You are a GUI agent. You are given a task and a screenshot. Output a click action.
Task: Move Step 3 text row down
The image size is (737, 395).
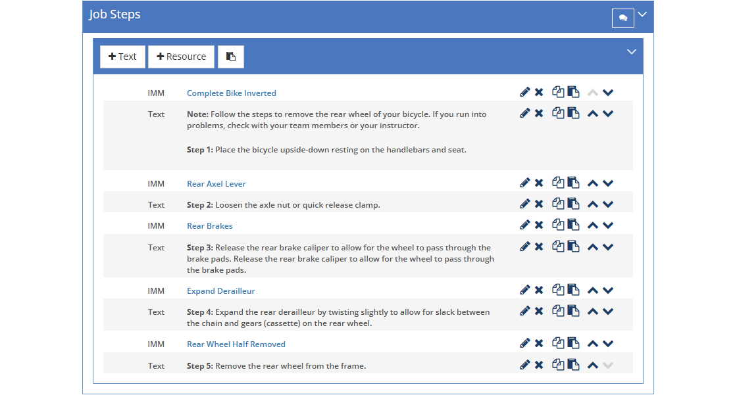608,247
